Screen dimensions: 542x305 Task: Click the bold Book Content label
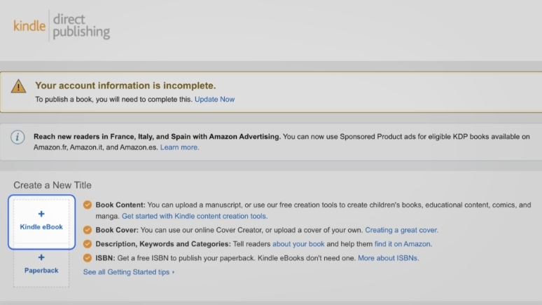tap(120, 205)
